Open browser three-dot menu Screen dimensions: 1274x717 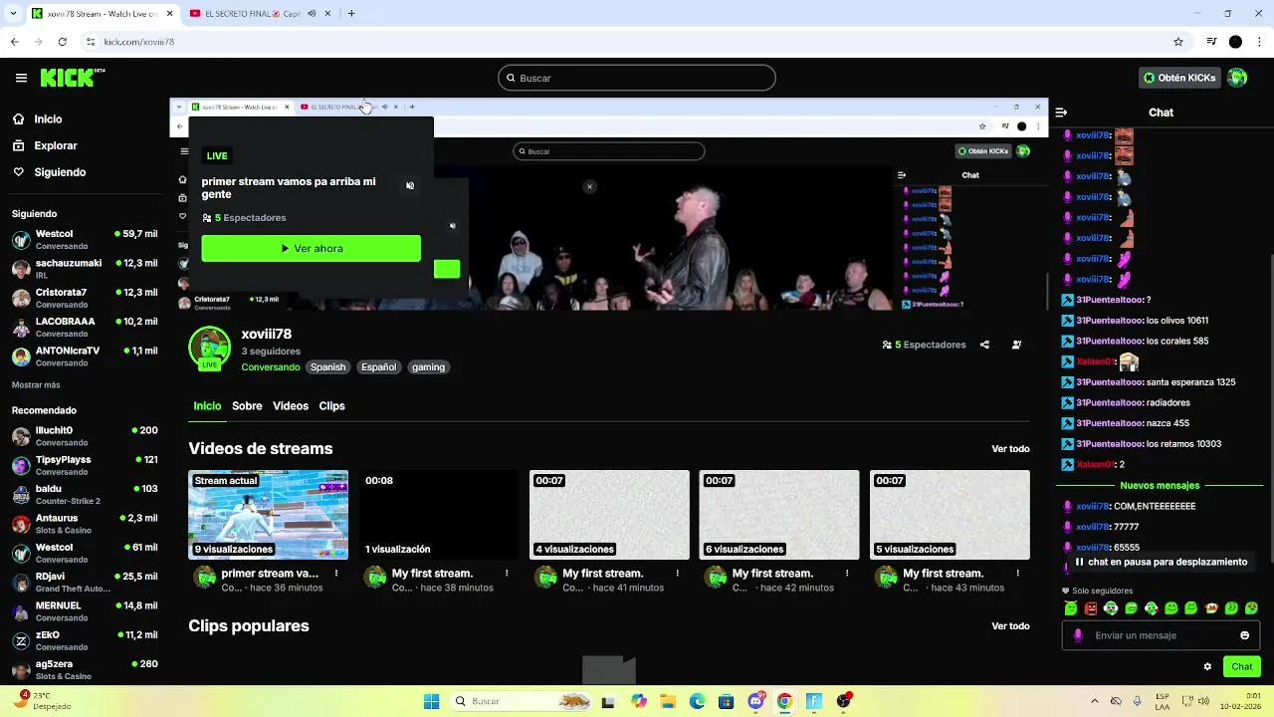pyautogui.click(x=1260, y=42)
